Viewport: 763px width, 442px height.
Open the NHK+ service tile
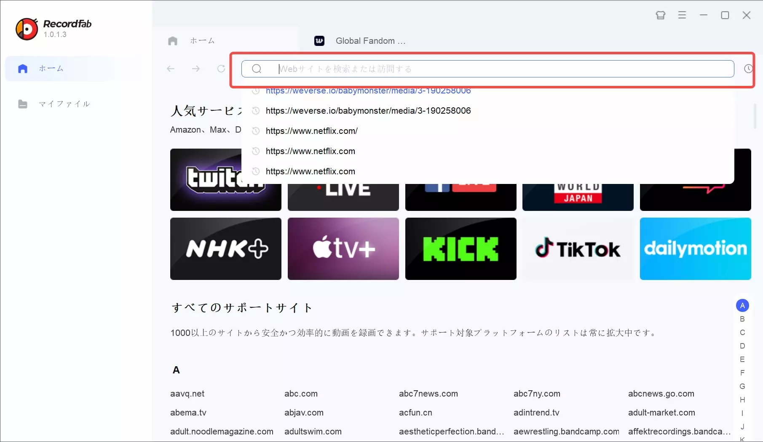coord(226,249)
